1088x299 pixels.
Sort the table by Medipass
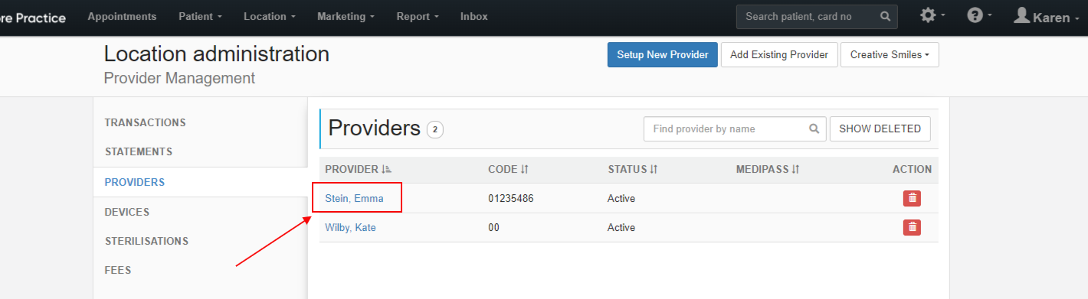click(768, 169)
